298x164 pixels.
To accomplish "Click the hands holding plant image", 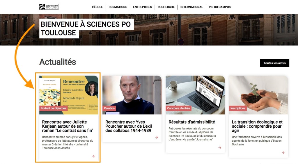I will [x=258, y=92].
